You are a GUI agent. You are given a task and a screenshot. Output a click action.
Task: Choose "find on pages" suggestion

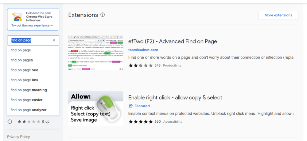point(22,60)
